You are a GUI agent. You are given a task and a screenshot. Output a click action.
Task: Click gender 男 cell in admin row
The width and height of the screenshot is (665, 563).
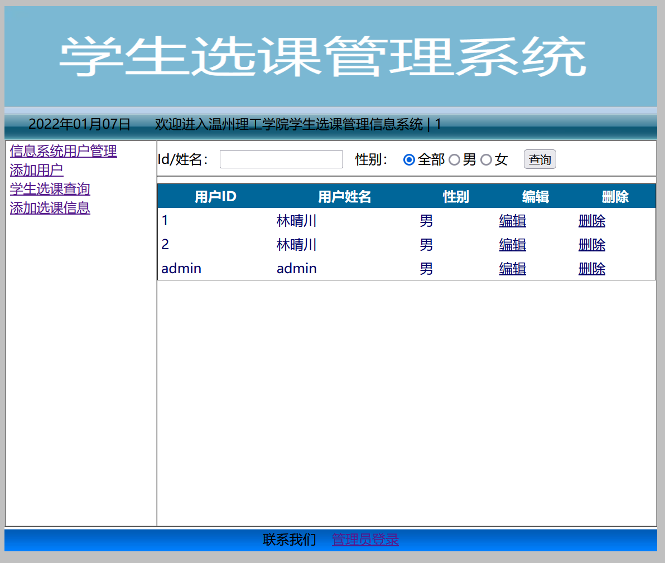click(426, 269)
